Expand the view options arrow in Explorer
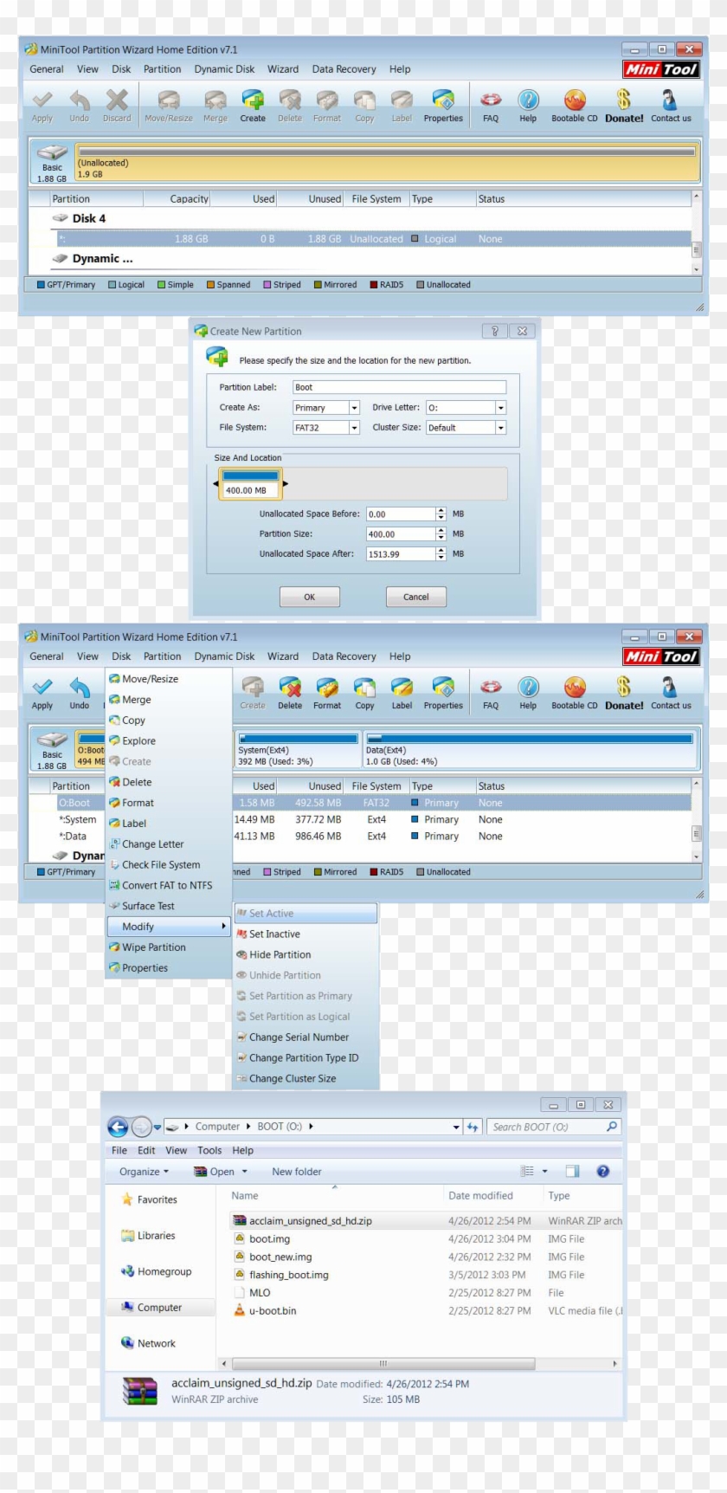 545,1171
